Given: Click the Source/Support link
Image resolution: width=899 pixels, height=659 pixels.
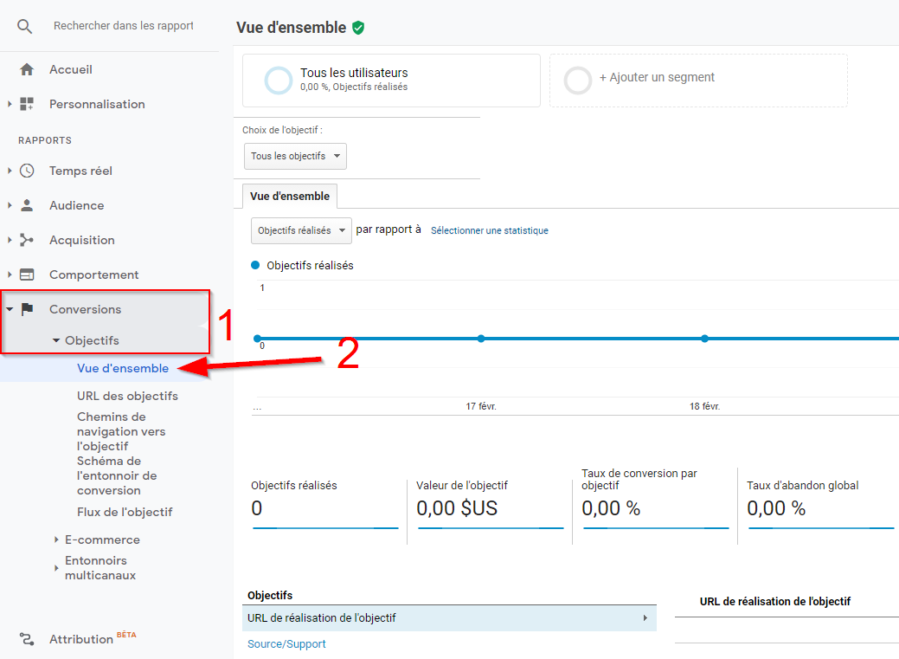Looking at the screenshot, I should pyautogui.click(x=286, y=644).
